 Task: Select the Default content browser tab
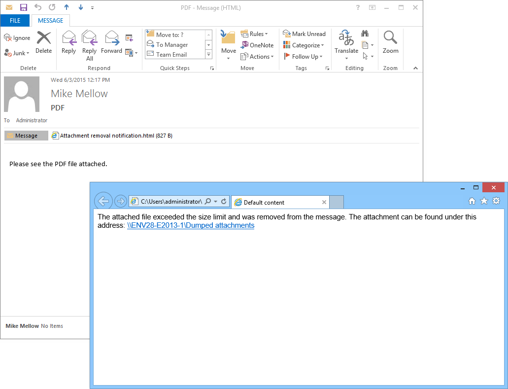tap(280, 202)
